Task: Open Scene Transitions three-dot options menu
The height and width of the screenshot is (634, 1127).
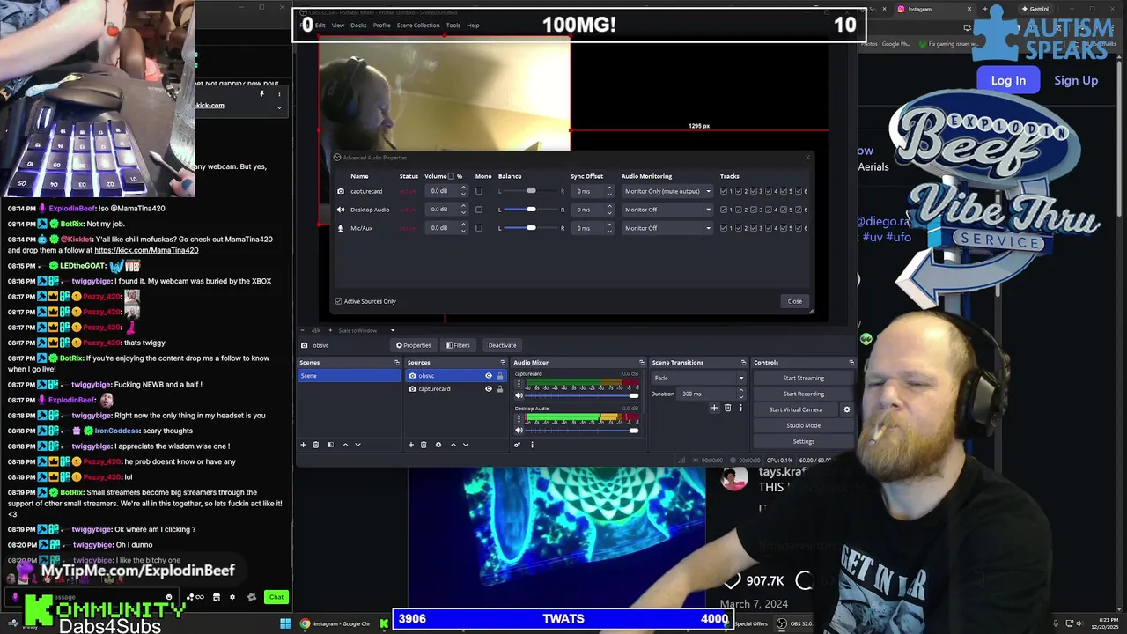Action: point(740,408)
